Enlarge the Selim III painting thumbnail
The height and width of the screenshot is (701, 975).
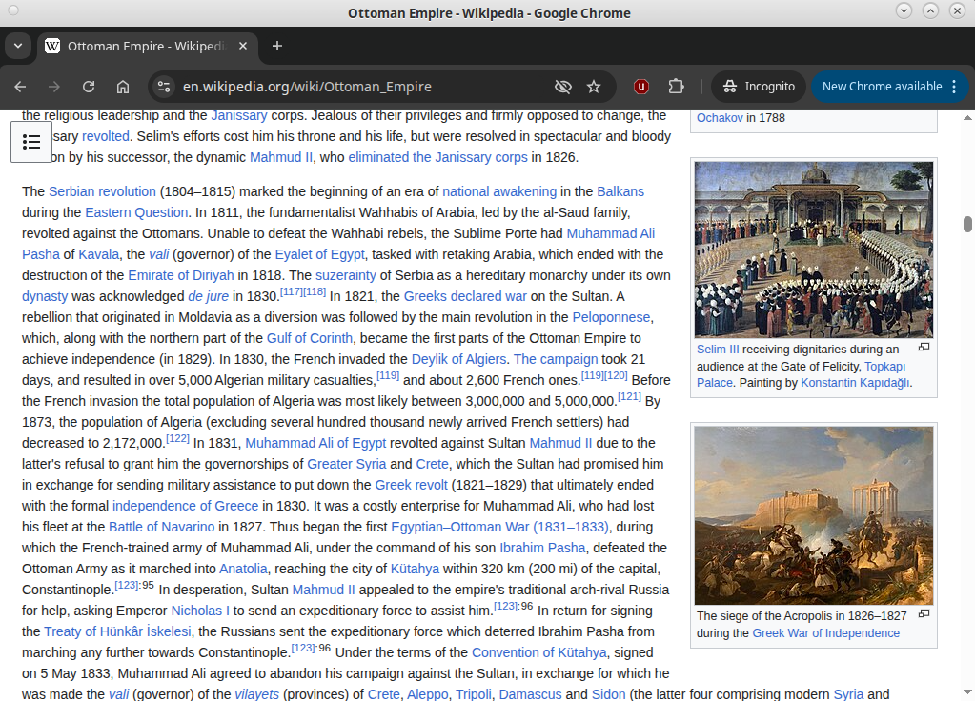click(813, 250)
